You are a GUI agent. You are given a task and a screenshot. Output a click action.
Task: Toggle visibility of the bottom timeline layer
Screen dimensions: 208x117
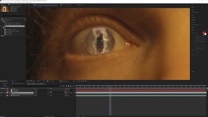point(1,96)
